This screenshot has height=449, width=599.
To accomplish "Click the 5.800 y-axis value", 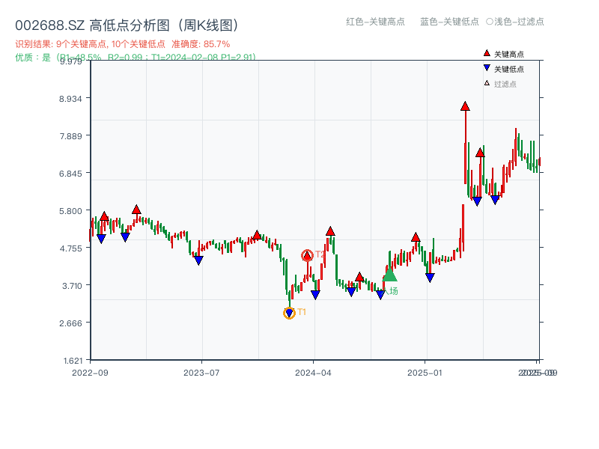I will click(70, 211).
